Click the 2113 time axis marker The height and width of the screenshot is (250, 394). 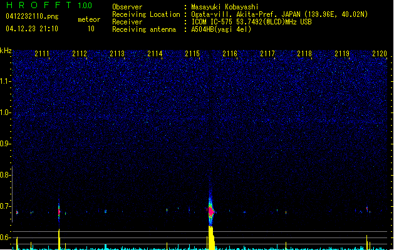click(117, 54)
